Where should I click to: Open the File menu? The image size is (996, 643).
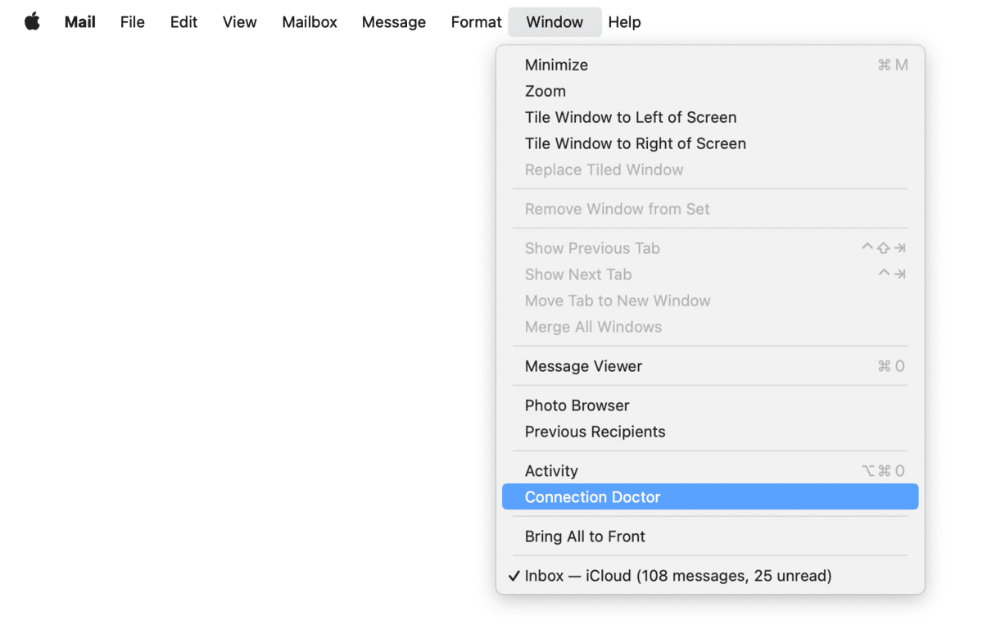tap(132, 22)
